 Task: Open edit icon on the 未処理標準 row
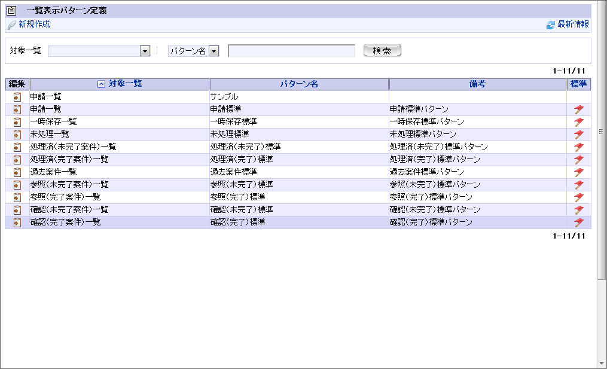(17, 134)
